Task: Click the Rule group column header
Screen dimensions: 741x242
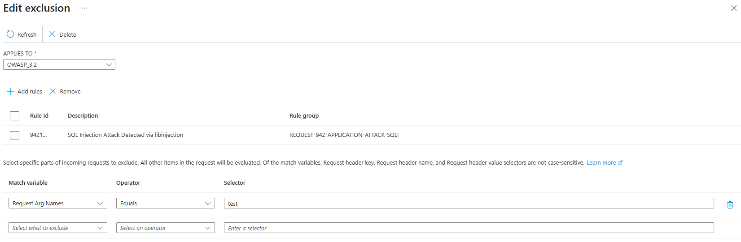Action: pyautogui.click(x=304, y=115)
